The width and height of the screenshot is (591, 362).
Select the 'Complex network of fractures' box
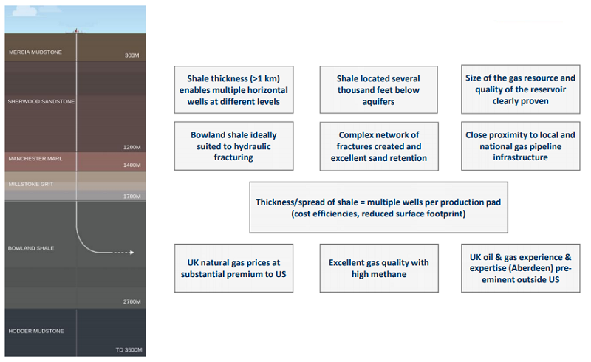(x=378, y=146)
